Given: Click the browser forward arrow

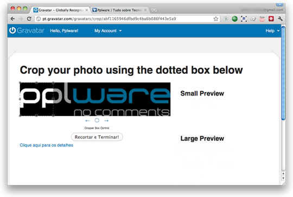Looking at the screenshot, I should coord(21,18).
